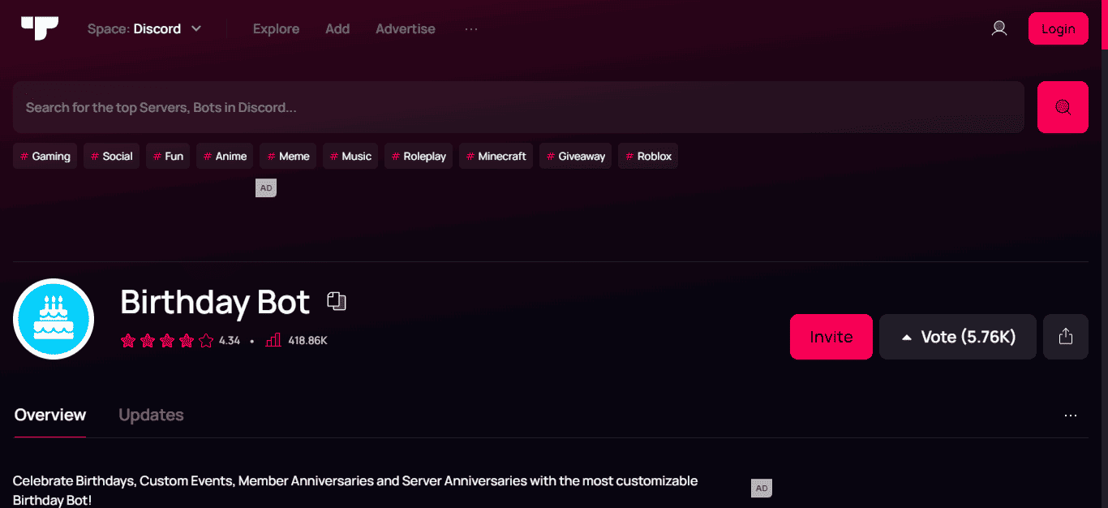Open the Explore menu
The image size is (1108, 508).
point(276,28)
